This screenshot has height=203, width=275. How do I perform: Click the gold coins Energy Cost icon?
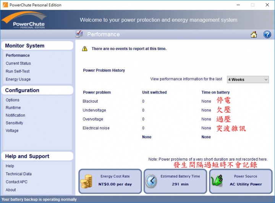coord(86,182)
